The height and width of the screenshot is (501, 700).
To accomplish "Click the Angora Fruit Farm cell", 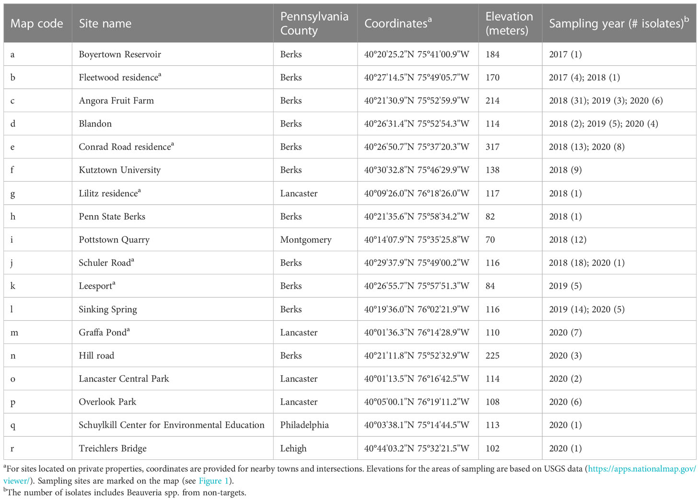I will pyautogui.click(x=116, y=101).
